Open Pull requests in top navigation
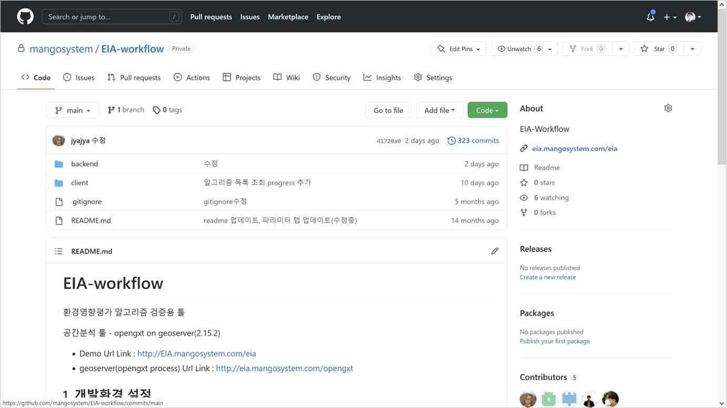The image size is (727, 408). click(211, 17)
